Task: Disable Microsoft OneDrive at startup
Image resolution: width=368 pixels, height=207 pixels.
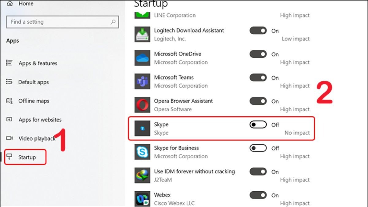Action: click(258, 54)
